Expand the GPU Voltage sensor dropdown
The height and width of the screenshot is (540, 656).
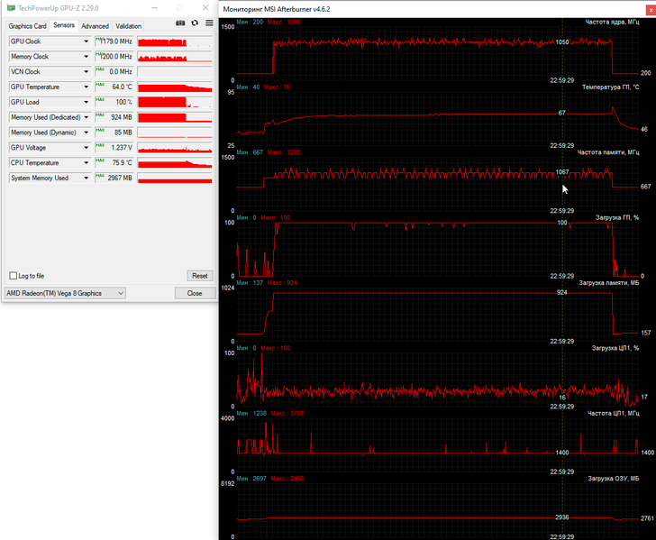87,148
